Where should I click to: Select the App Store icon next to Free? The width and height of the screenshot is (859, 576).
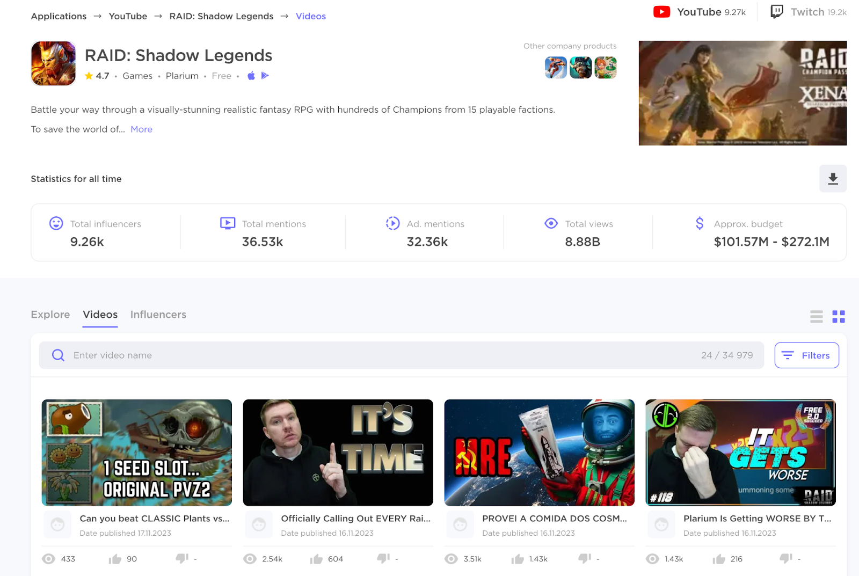[x=251, y=76]
